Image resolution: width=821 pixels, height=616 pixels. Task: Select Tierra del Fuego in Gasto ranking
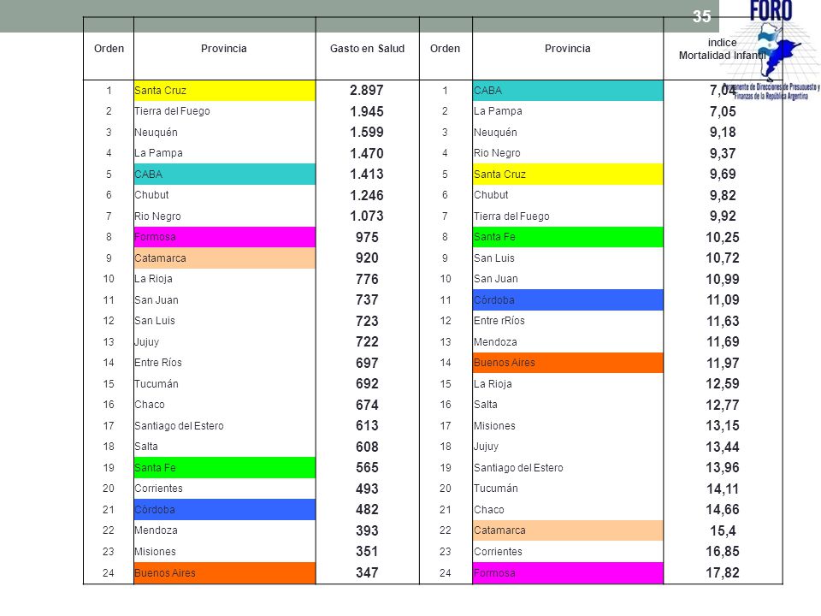(x=172, y=111)
